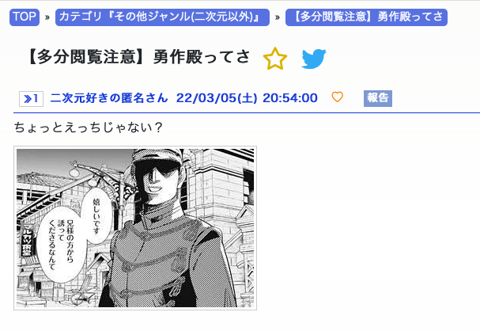The width and height of the screenshot is (480, 331).
Task: Favorite the thread with the star icon
Action: pos(275,59)
